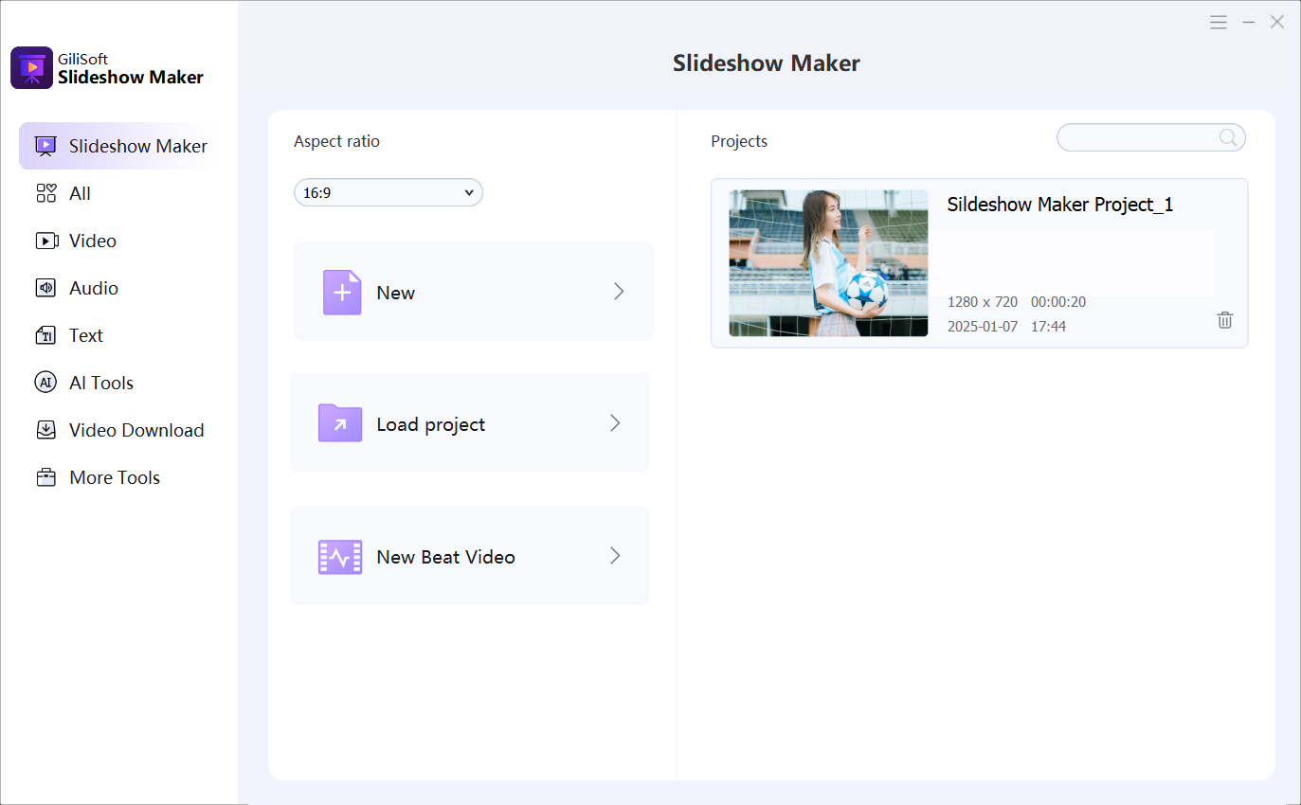Click the chevron arrow on New card
The height and width of the screenshot is (805, 1301).
click(619, 292)
